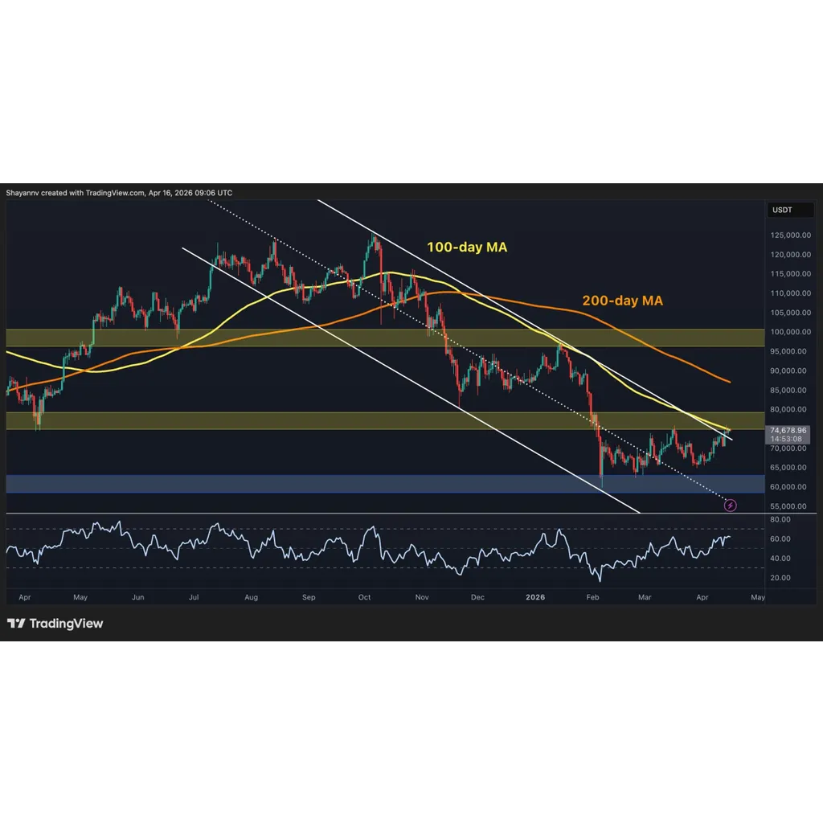Click the Feb label on time axis

click(x=592, y=597)
